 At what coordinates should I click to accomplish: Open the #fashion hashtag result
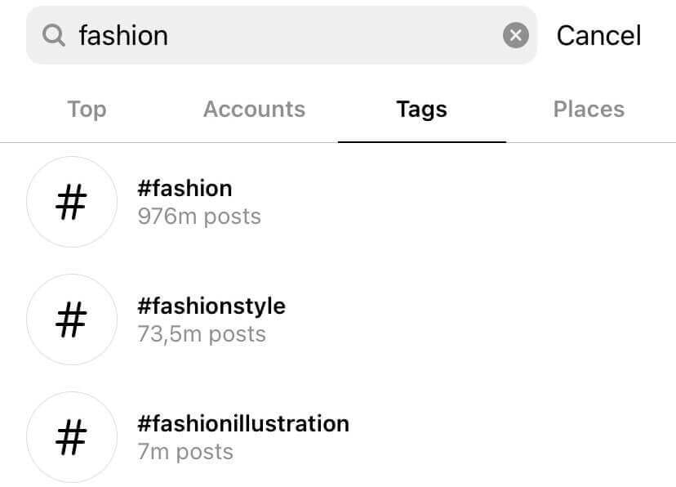(185, 189)
